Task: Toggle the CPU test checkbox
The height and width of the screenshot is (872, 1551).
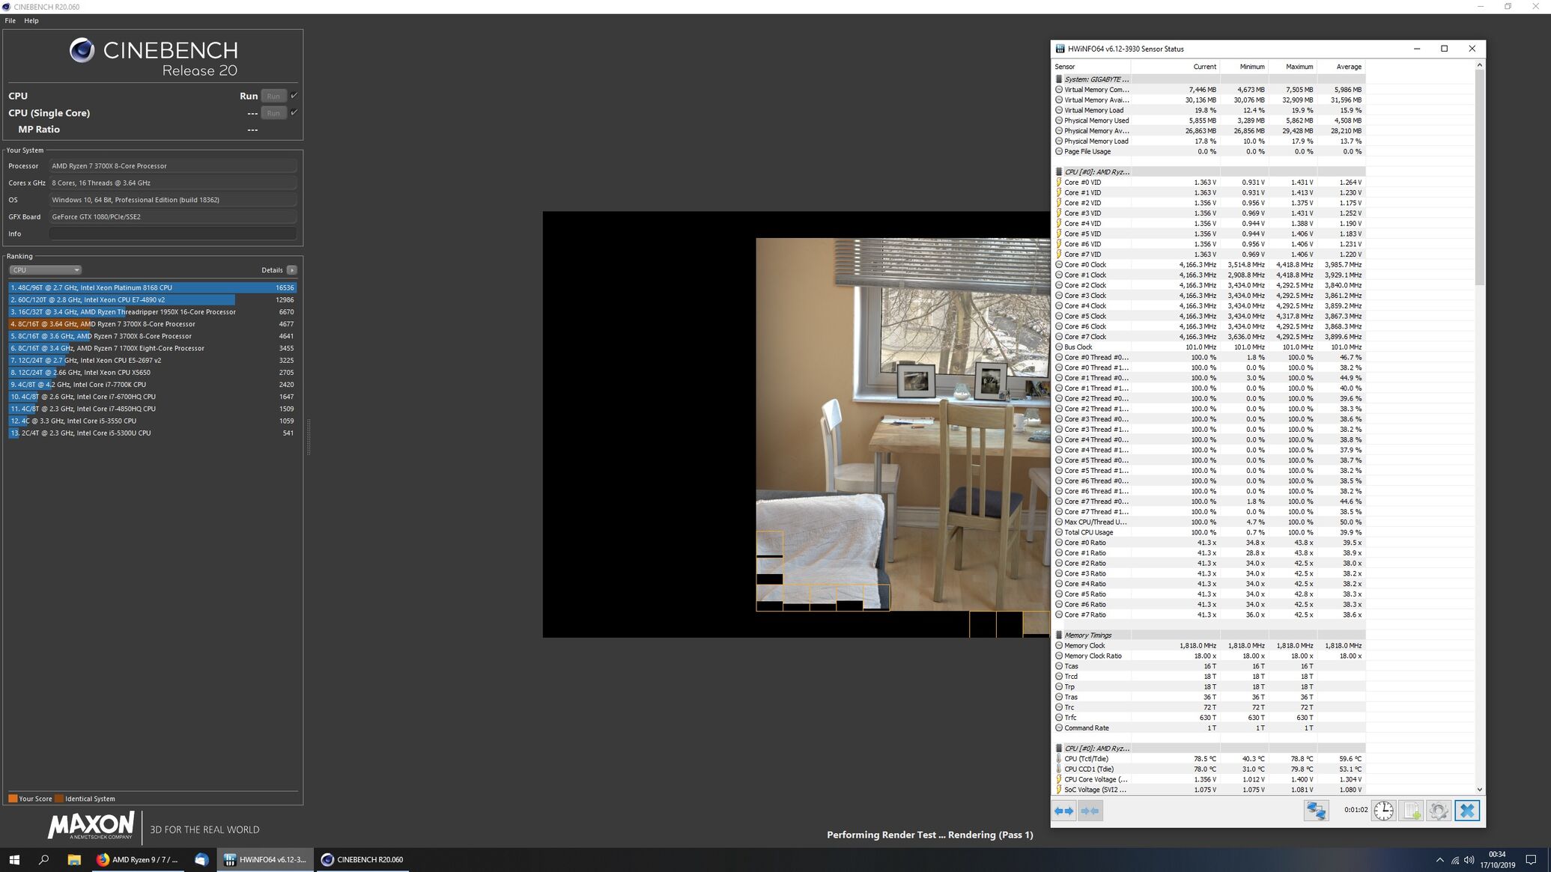Action: pyautogui.click(x=294, y=96)
